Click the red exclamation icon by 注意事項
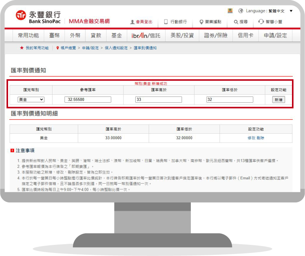This screenshot has height=256, width=305. [x=12, y=150]
